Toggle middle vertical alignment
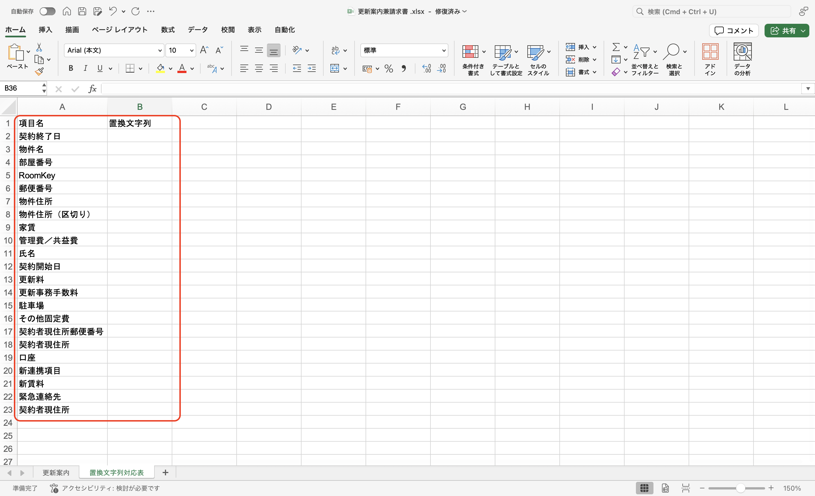Screen dimensions: 815x496 pos(259,50)
